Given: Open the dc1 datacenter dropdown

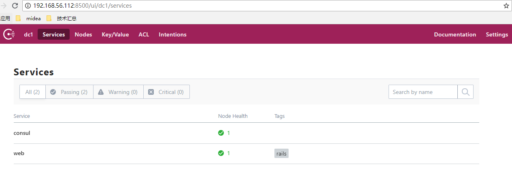Looking at the screenshot, I should [28, 34].
